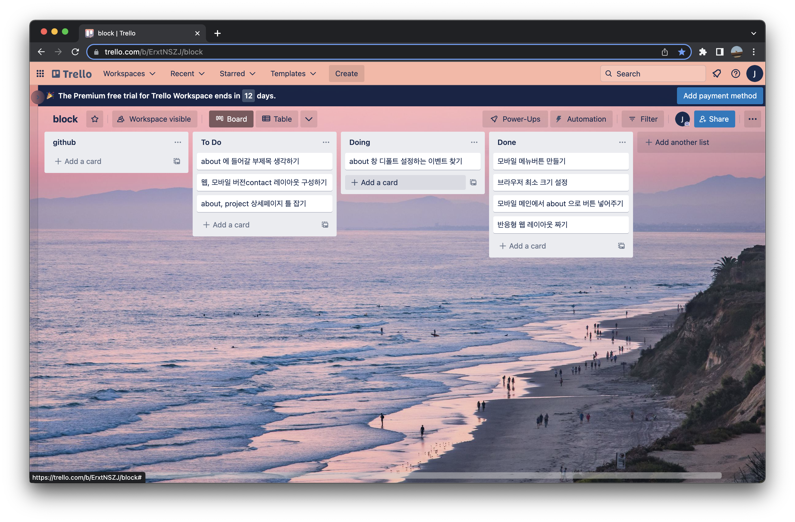Expand the views chevron next to Table

click(x=309, y=119)
